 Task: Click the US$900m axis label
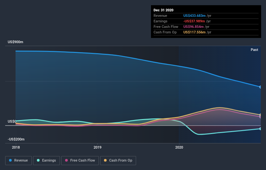coord(16,42)
